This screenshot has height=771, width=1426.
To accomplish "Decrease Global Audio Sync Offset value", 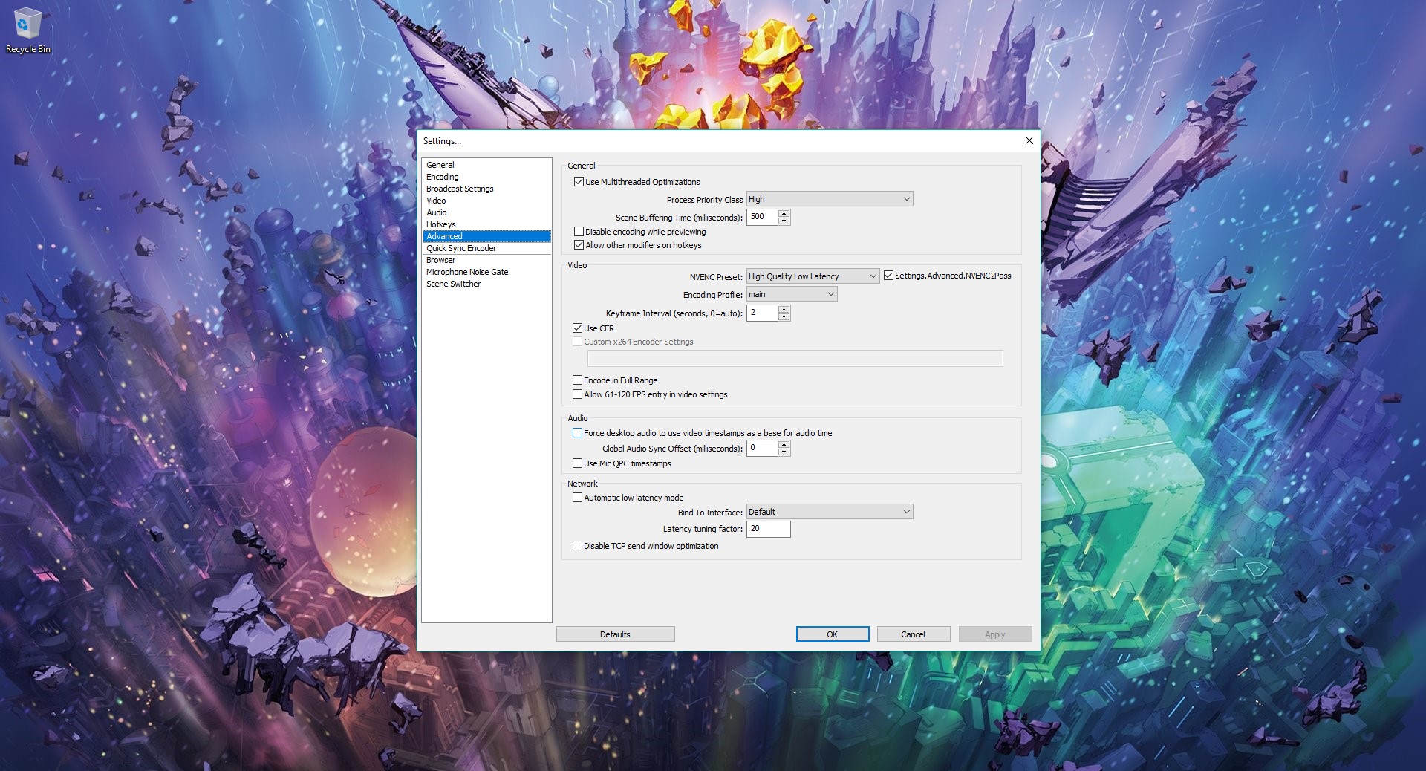I will pos(784,452).
